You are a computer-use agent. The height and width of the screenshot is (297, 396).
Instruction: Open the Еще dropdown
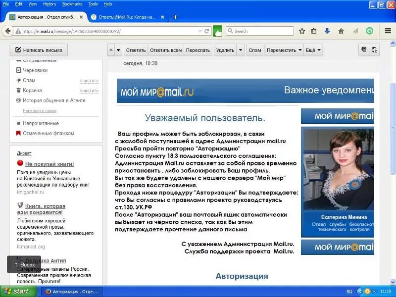[x=313, y=50]
